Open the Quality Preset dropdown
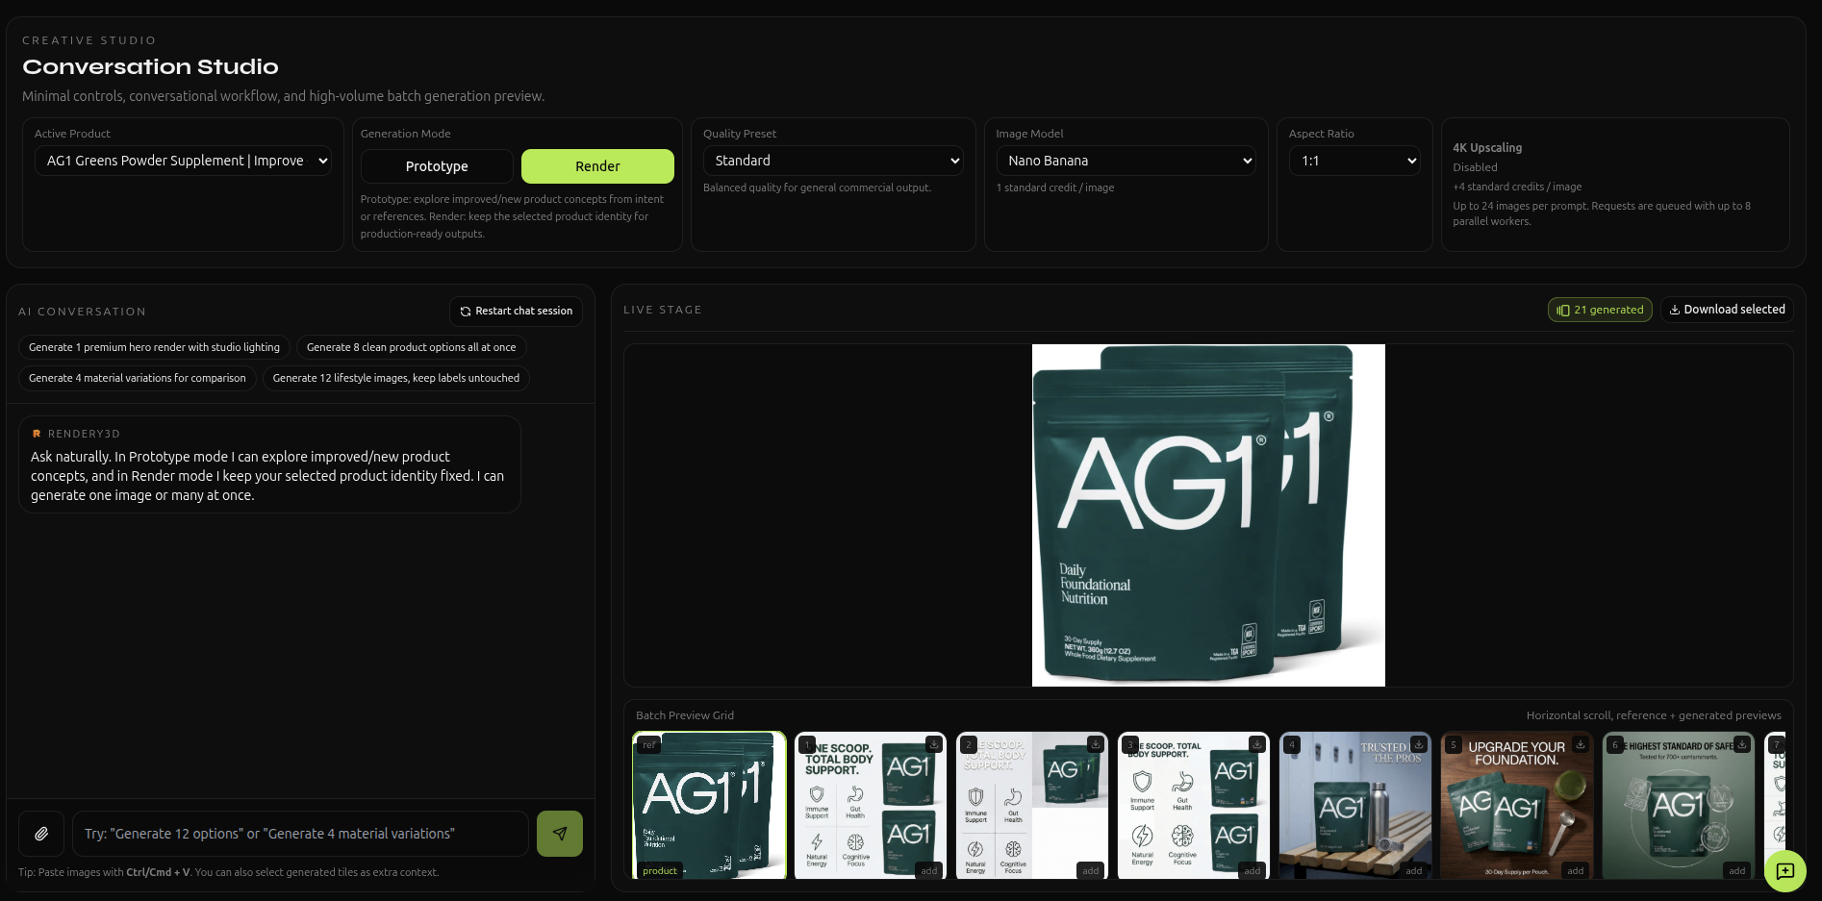 [x=833, y=161]
